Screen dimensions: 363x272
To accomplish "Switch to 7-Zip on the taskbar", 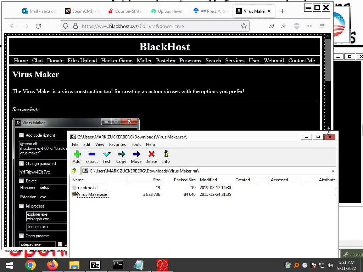I will (95, 265).
